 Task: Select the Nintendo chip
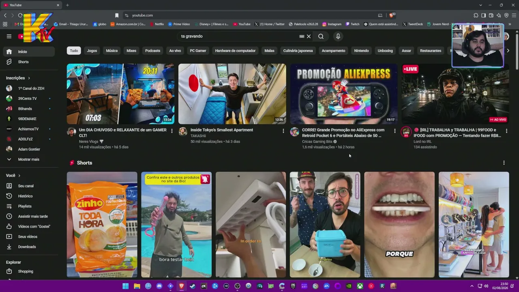point(361,51)
